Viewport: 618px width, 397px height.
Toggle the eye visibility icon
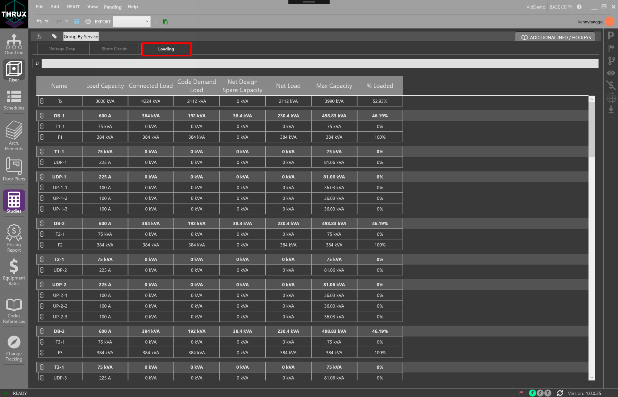point(611,73)
